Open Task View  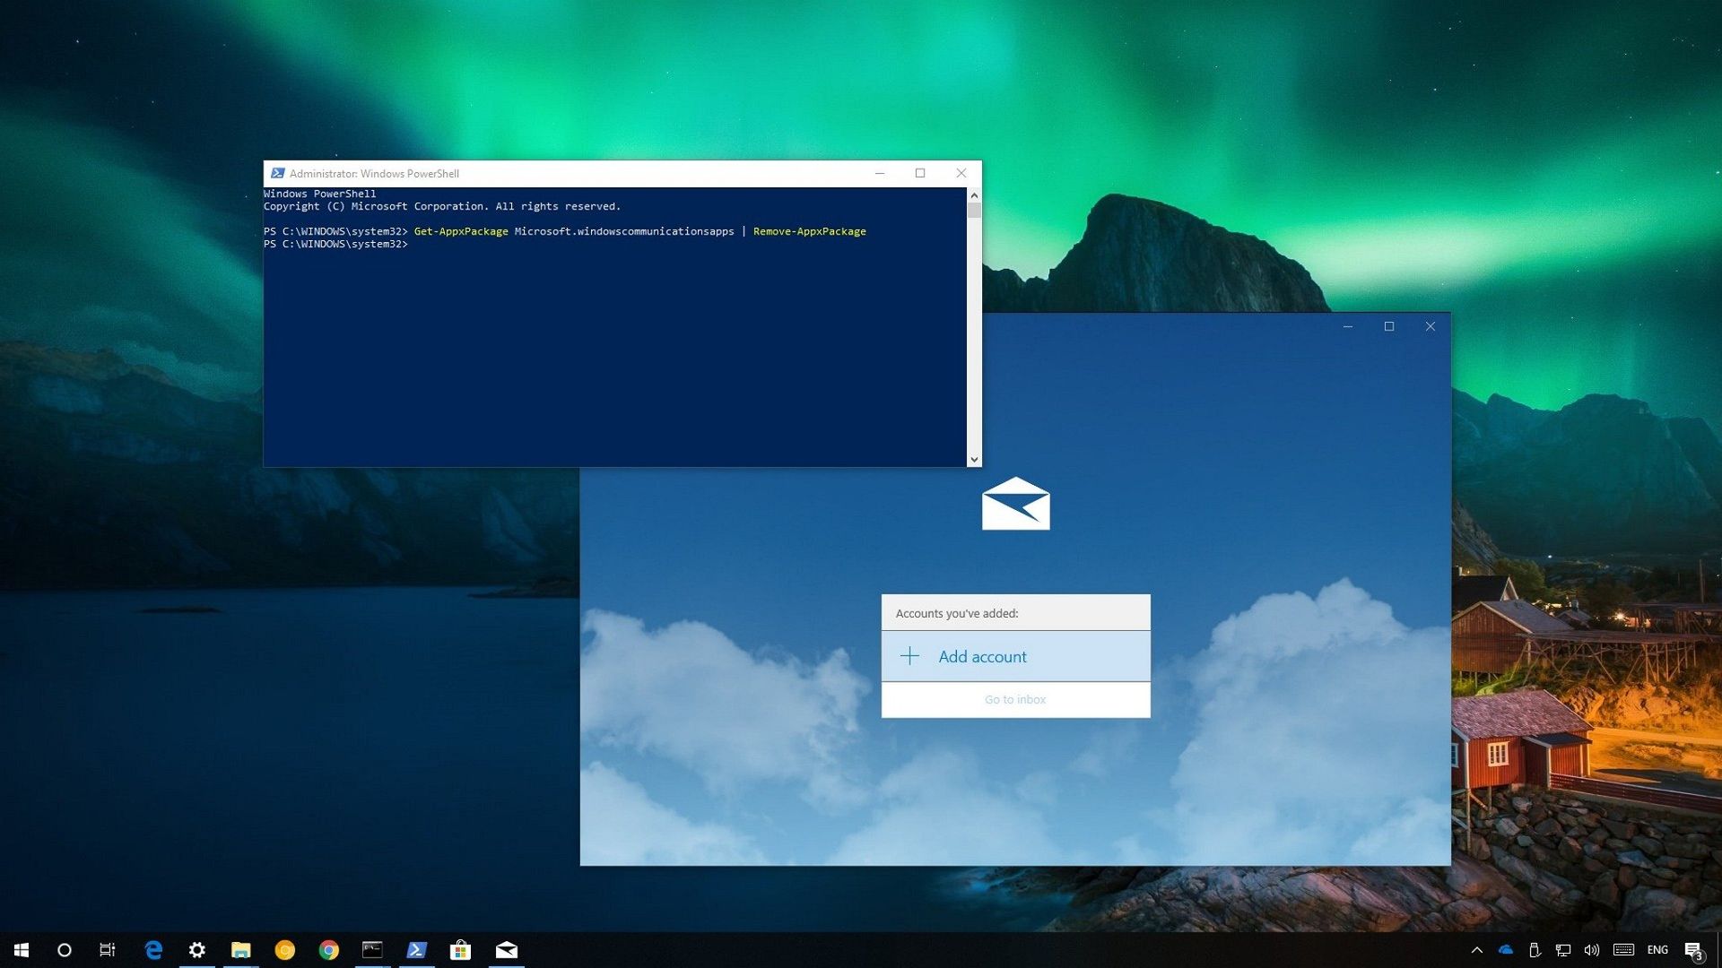[x=107, y=949]
